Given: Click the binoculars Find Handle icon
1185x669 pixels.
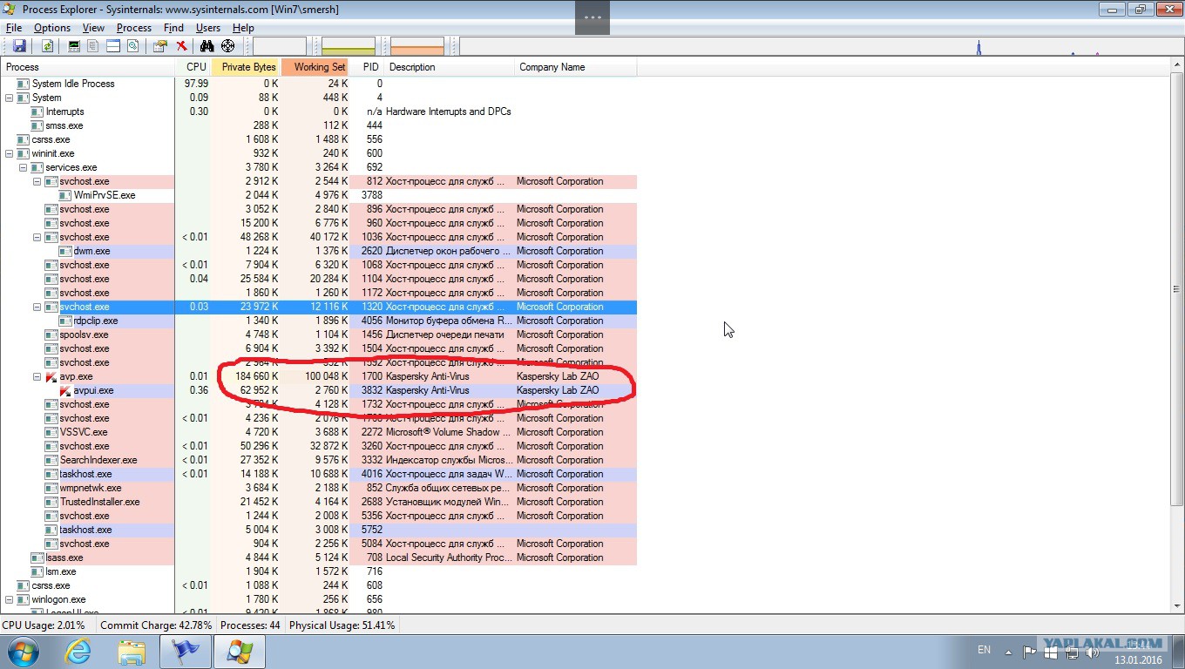Looking at the screenshot, I should coord(207,45).
